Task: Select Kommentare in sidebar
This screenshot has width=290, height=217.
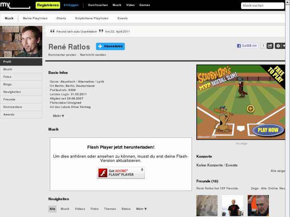Action: [21, 107]
